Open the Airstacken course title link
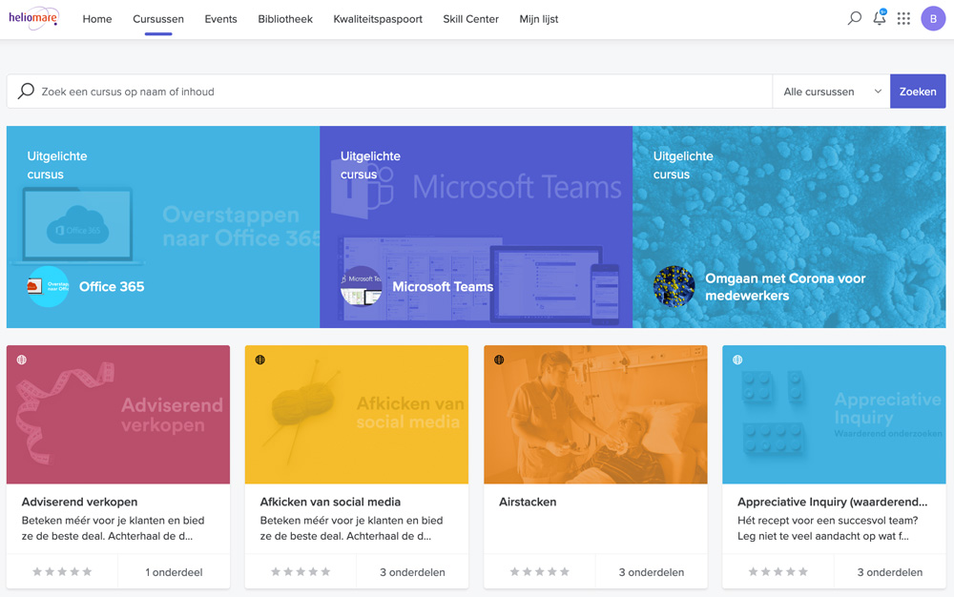This screenshot has height=597, width=954. tap(528, 502)
